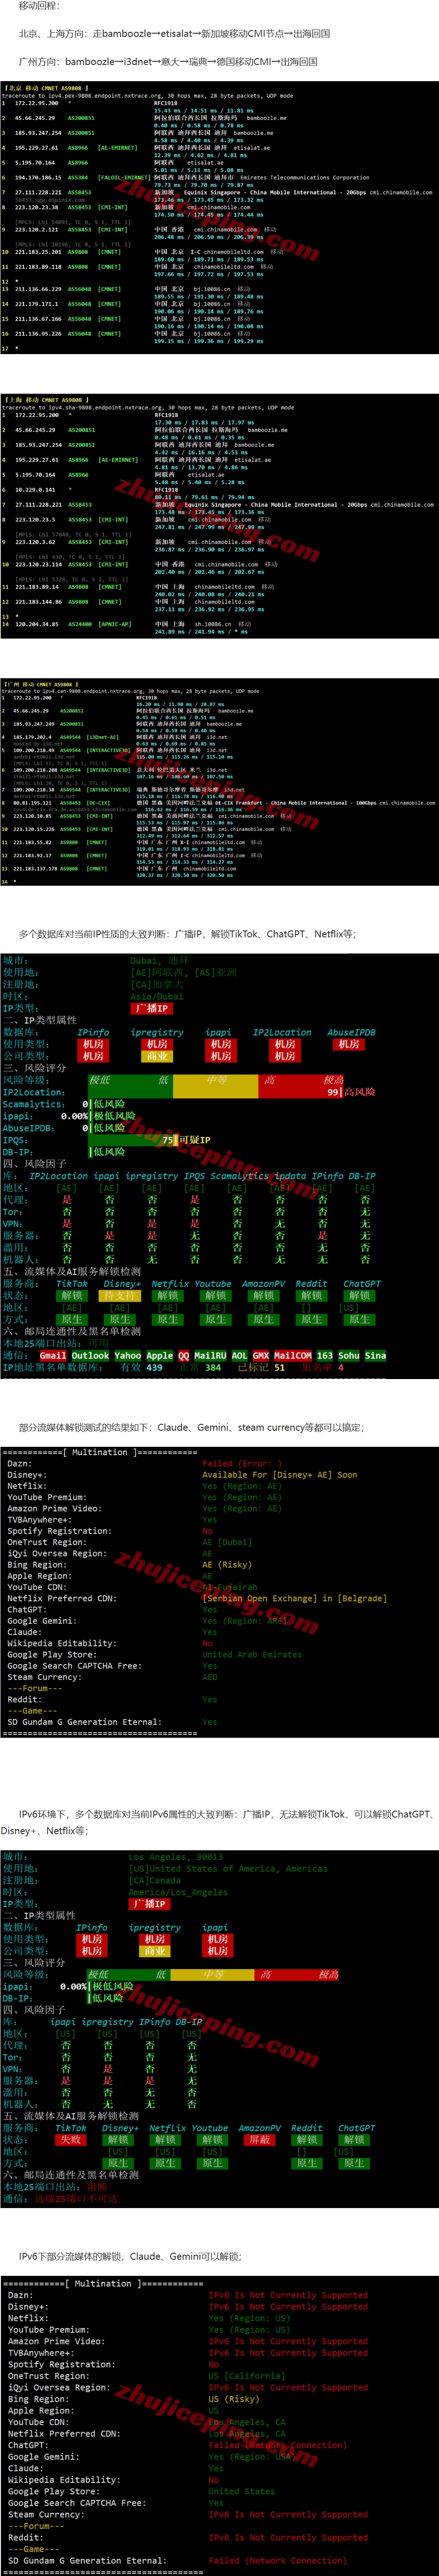This screenshot has height=2576, width=439.
Task: Click Google Play Store value 'United Arab Emirates'
Action: click(x=252, y=1654)
